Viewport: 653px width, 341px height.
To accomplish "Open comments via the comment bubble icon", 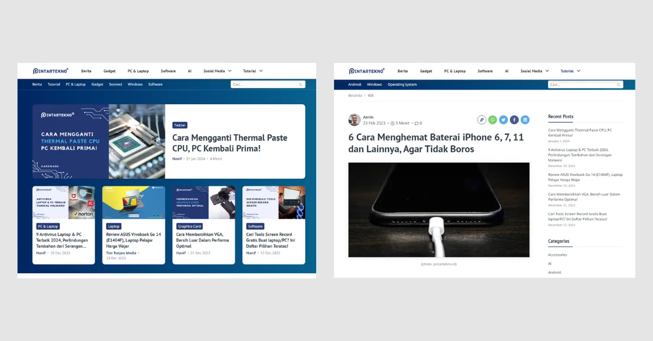I will (415, 122).
